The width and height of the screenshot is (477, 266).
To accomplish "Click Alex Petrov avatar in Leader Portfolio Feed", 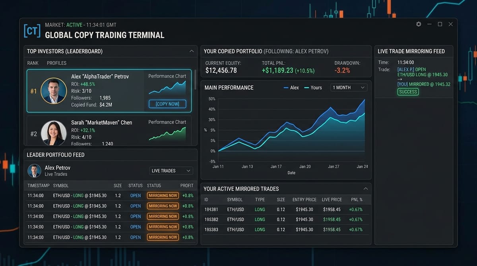I will (x=34, y=171).
